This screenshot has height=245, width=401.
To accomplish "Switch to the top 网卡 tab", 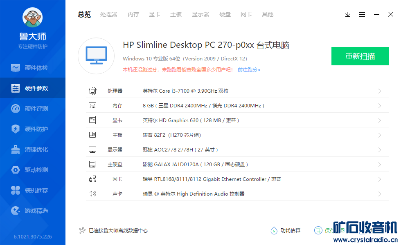I will coord(246,15).
